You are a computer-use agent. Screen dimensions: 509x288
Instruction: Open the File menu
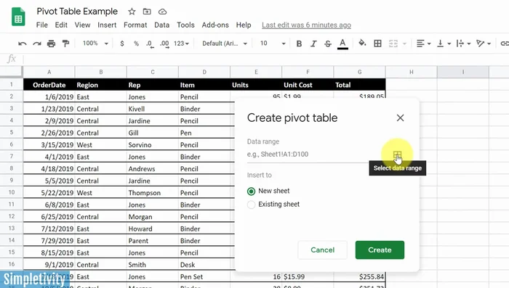(x=42, y=25)
